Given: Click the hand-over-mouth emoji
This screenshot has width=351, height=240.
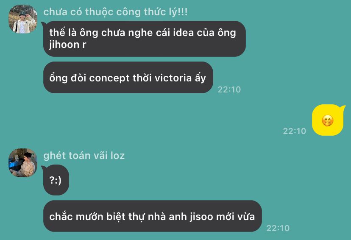Looking at the screenshot, I should click(x=328, y=120).
